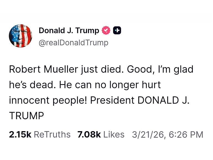
Task: Click the red verified checkmark badge
Action: 107,31
